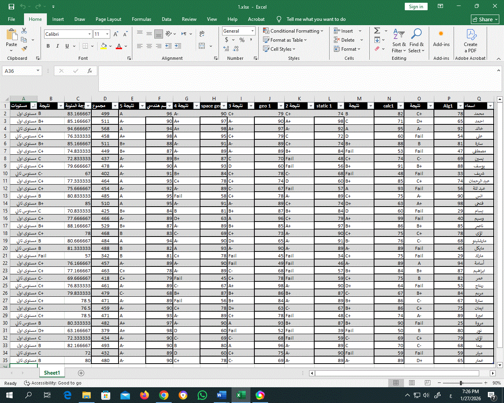This screenshot has width=504, height=403.
Task: Click the Fill Color bucket swatch
Action: point(104,46)
